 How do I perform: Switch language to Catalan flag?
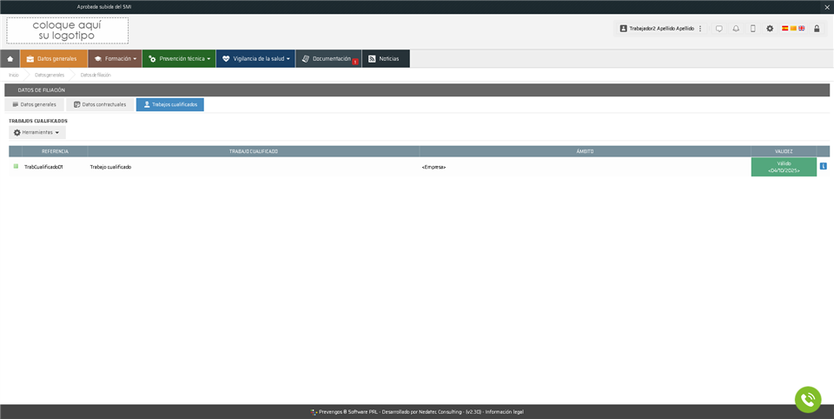pyautogui.click(x=793, y=28)
